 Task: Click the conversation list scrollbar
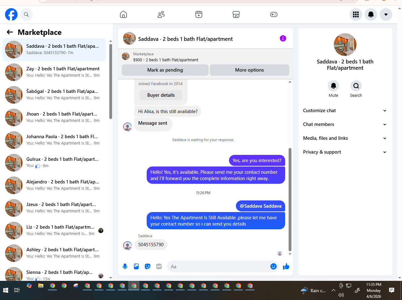[111, 81]
